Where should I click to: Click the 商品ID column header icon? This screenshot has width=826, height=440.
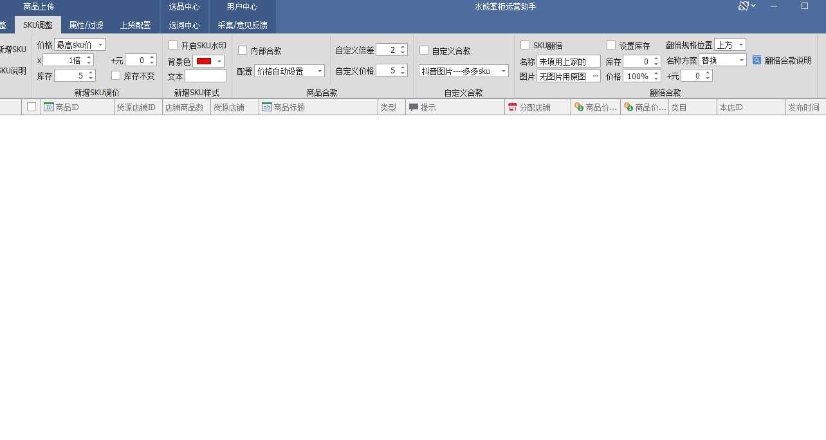48,107
